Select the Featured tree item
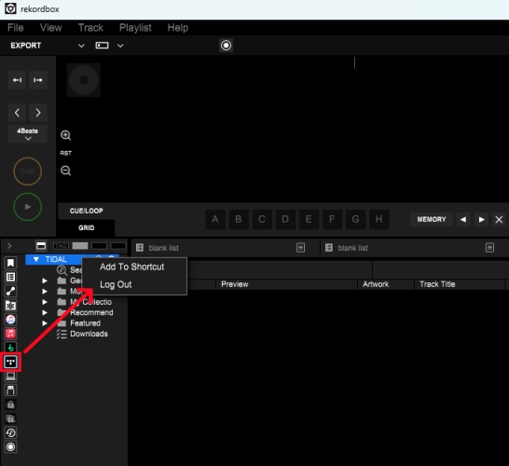 pos(85,323)
